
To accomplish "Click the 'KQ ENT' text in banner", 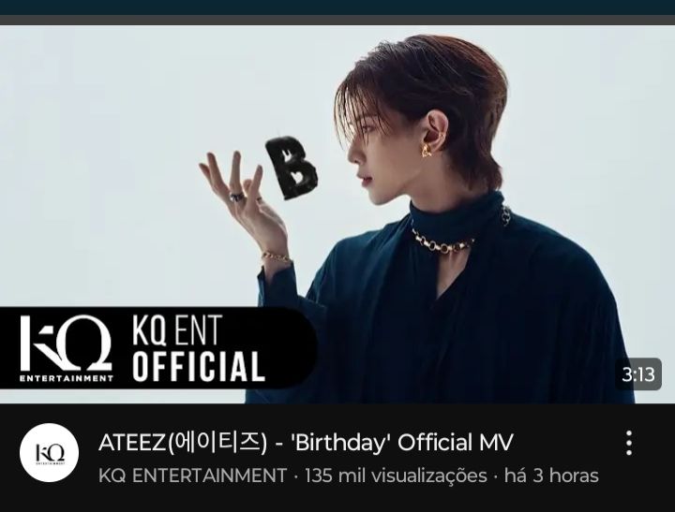I will [x=177, y=330].
